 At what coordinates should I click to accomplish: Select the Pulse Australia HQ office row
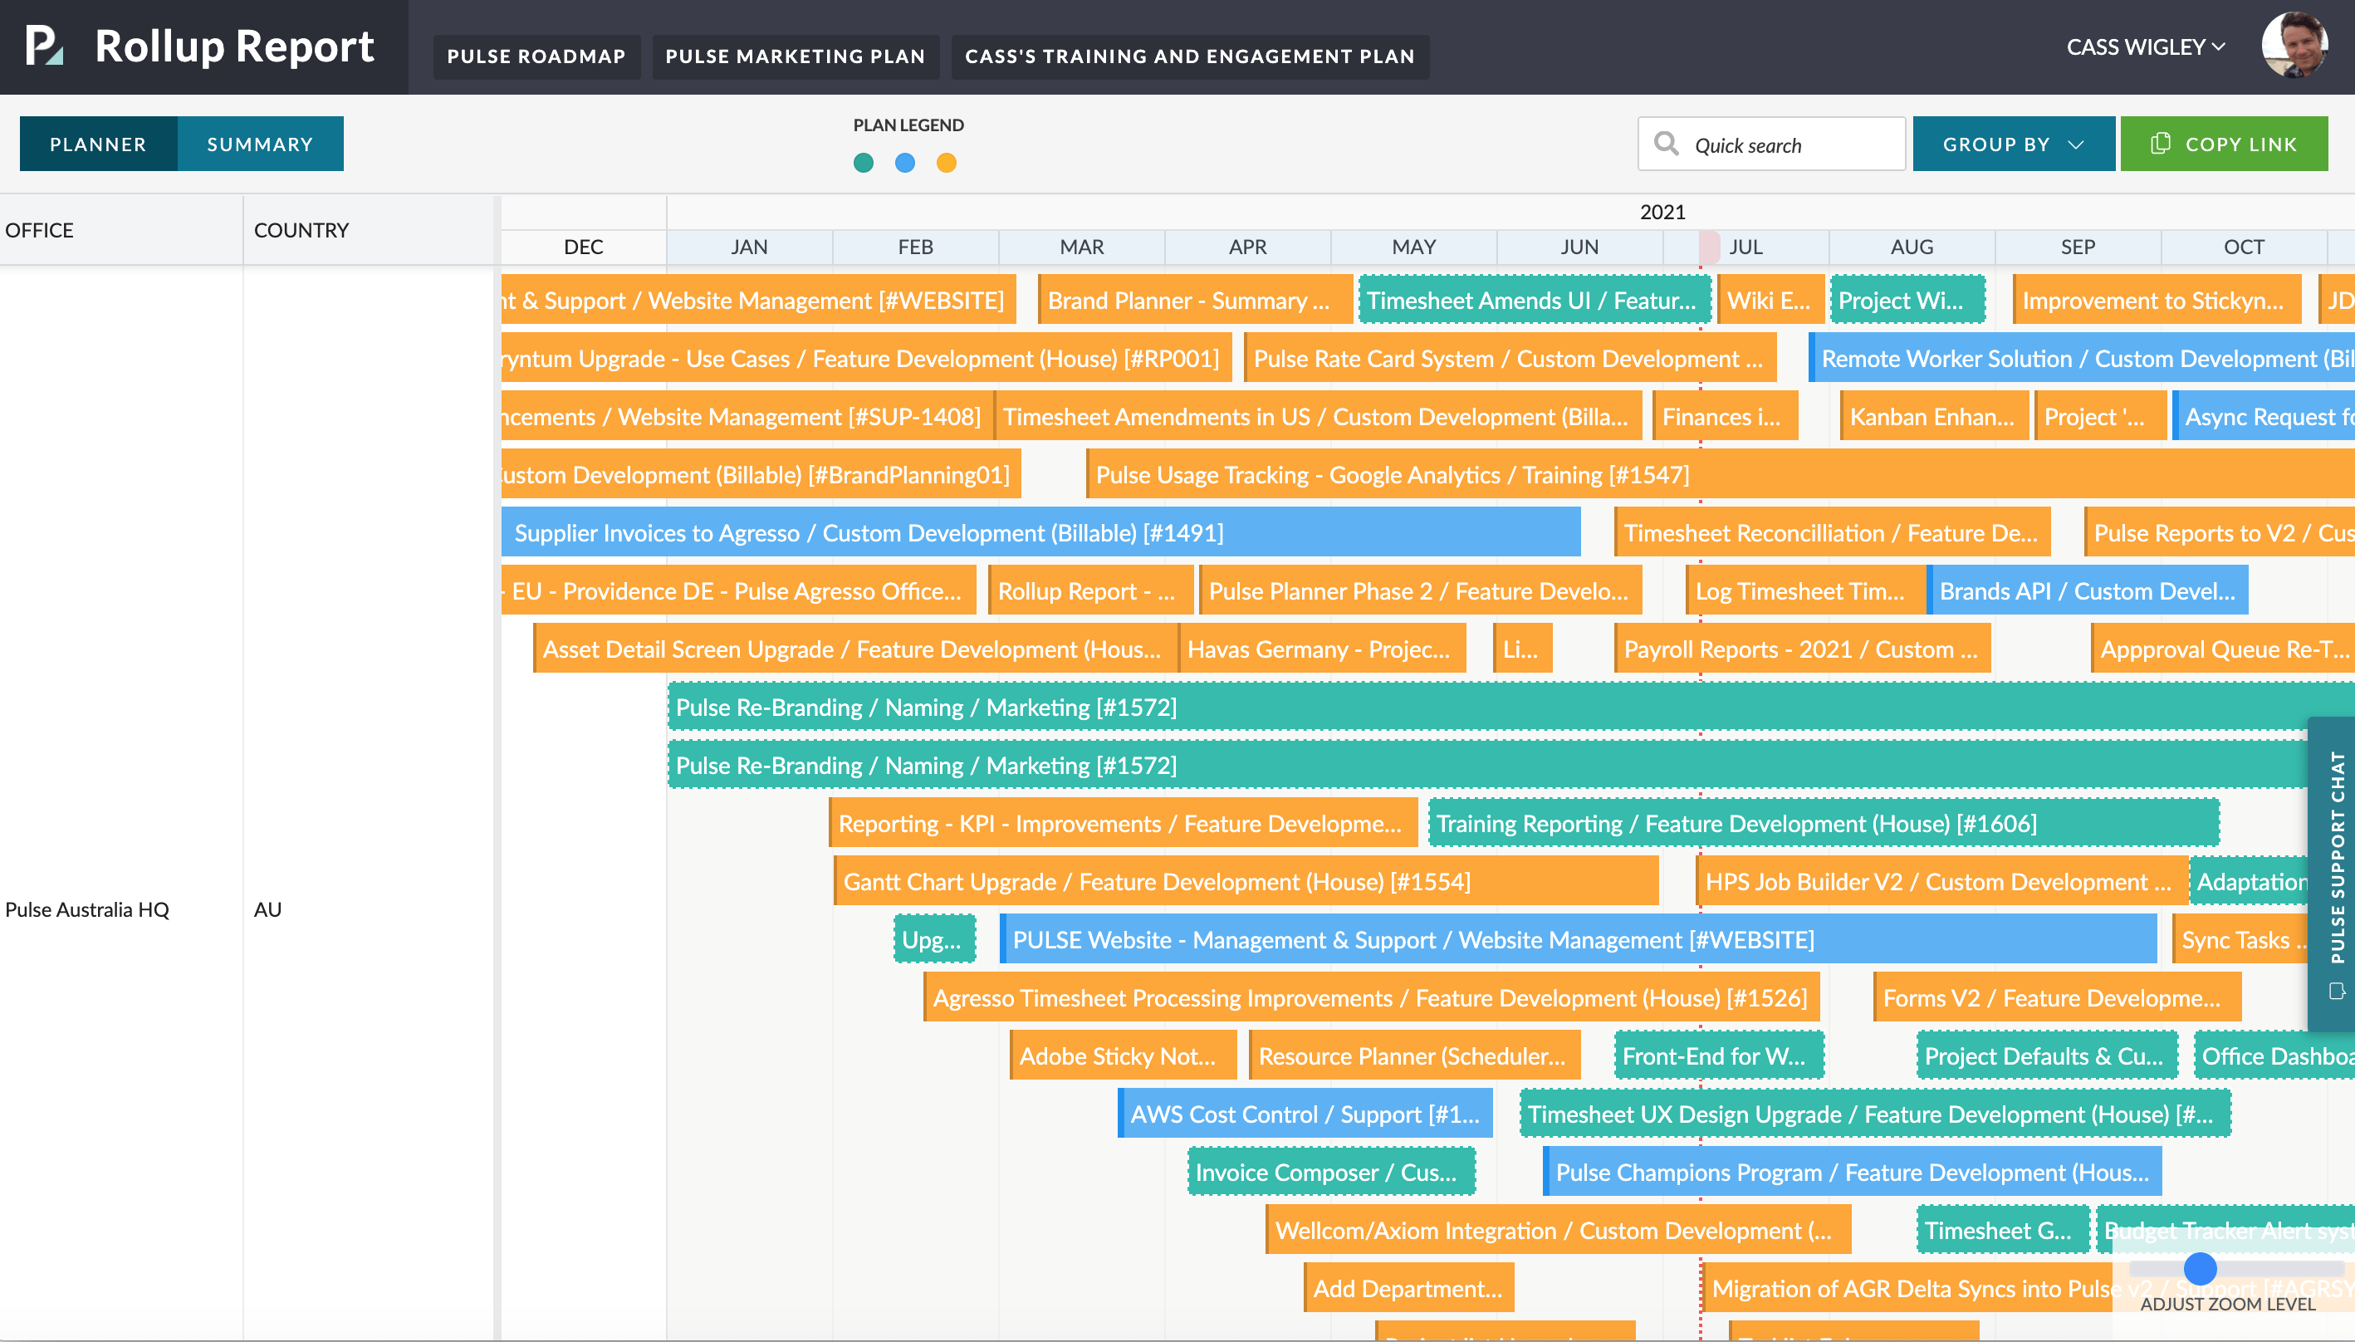[x=87, y=909]
